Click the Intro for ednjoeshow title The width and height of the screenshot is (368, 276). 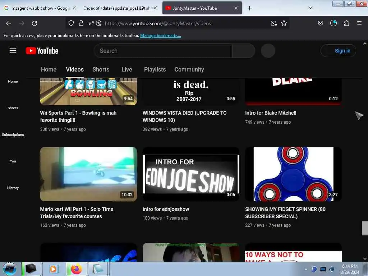coord(166,209)
